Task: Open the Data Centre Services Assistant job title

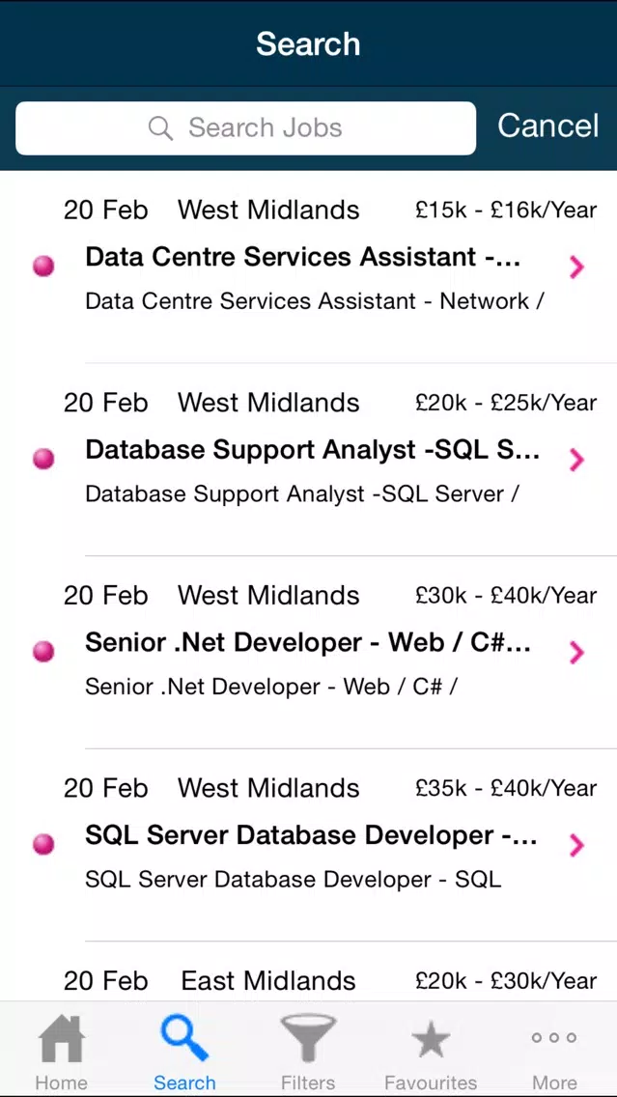Action: (x=303, y=258)
